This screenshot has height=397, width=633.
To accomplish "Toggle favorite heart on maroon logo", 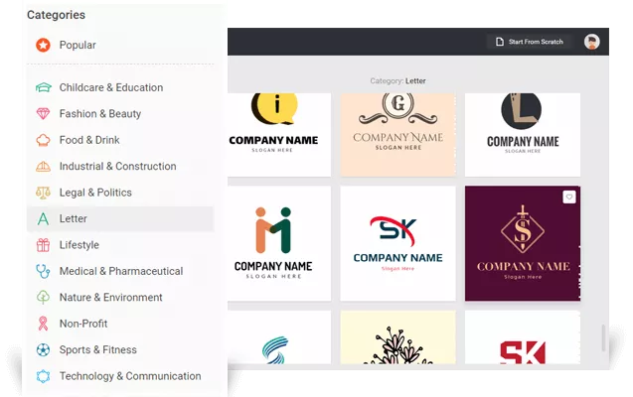I will point(568,197).
